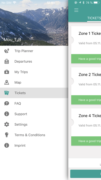Open the Zone 4 Ticket card
Viewport: 101px width, 180px height.
coord(86,127)
